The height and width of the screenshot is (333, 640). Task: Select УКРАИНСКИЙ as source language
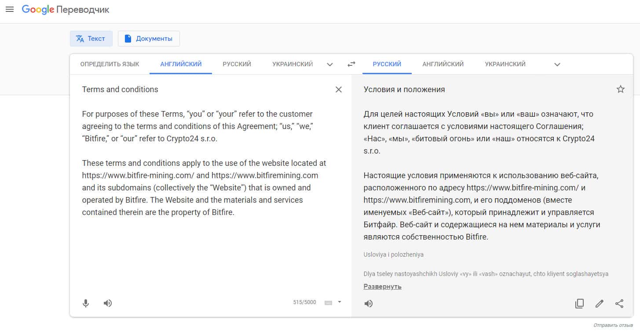click(x=293, y=64)
